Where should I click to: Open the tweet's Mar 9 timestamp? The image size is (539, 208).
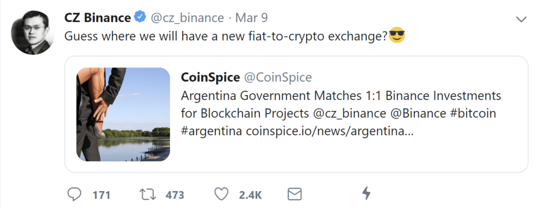click(x=251, y=18)
